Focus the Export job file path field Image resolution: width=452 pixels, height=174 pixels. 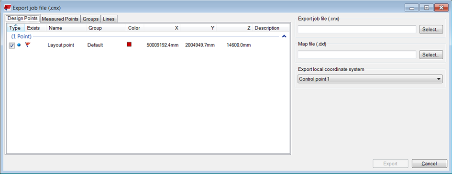coord(357,29)
